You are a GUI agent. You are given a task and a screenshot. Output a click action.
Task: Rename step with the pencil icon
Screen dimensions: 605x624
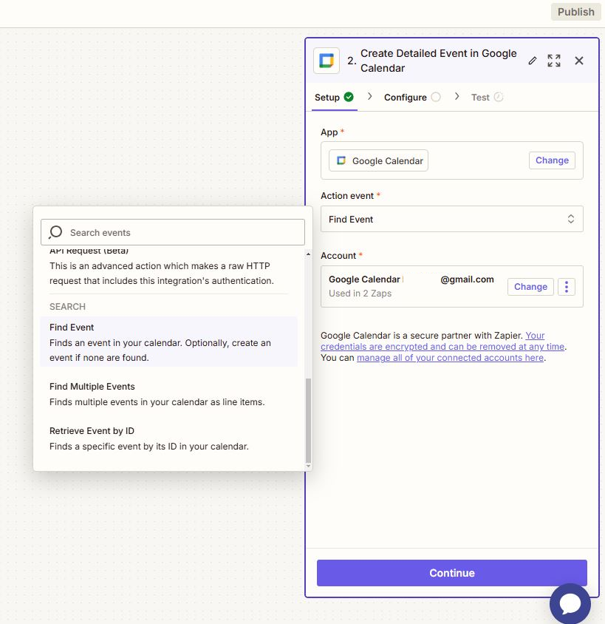533,61
